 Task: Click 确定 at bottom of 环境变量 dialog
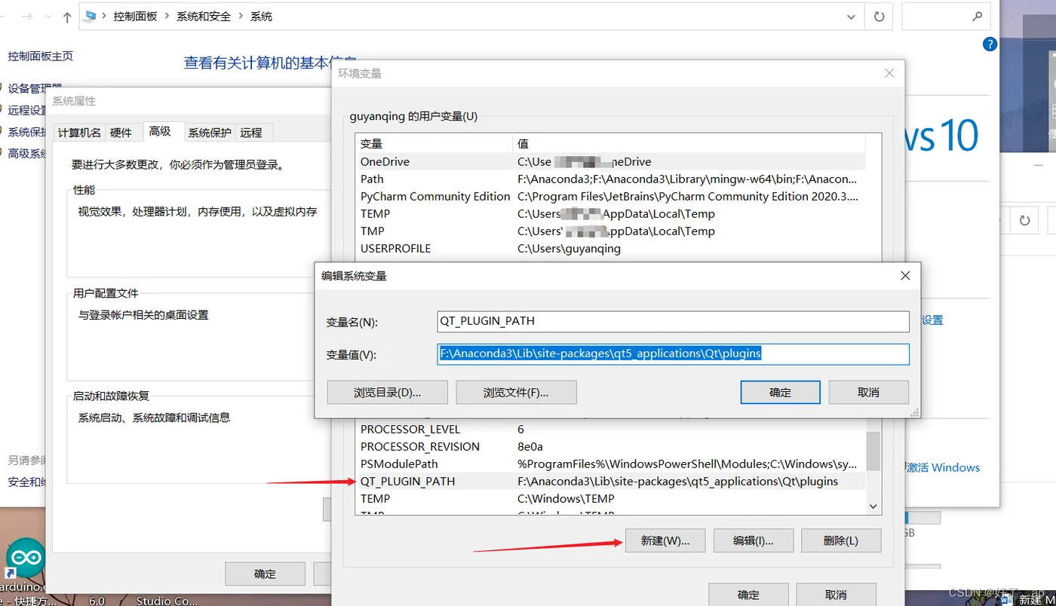(748, 595)
